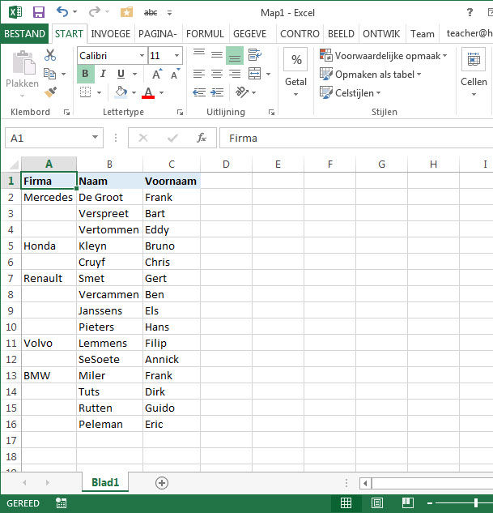This screenshot has width=493, height=513.
Task: Click the macro recording icon in status bar
Action: tap(61, 503)
